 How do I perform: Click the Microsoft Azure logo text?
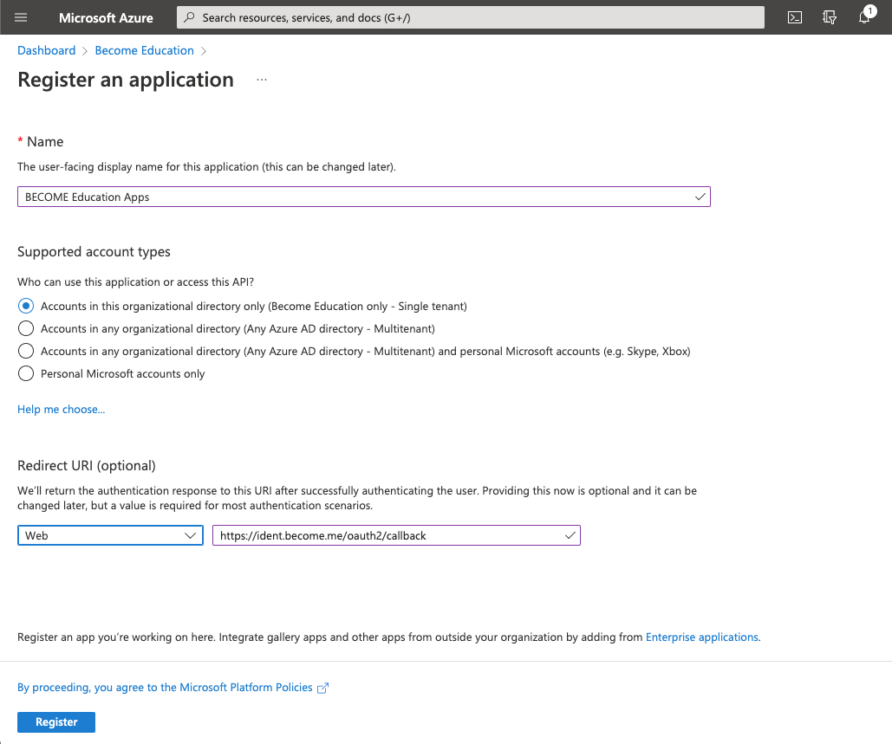(x=106, y=17)
